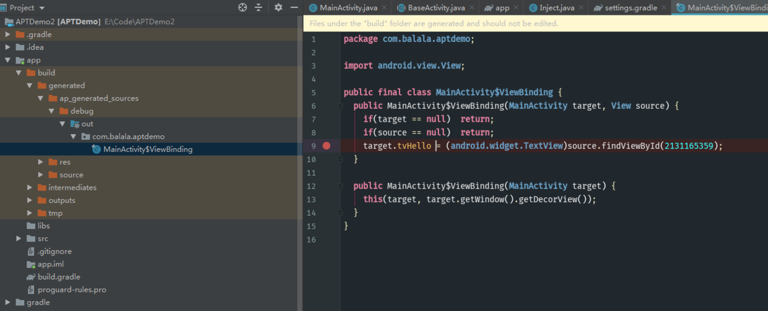Collapse the com.balala.aptdemo package arrow

(x=74, y=136)
